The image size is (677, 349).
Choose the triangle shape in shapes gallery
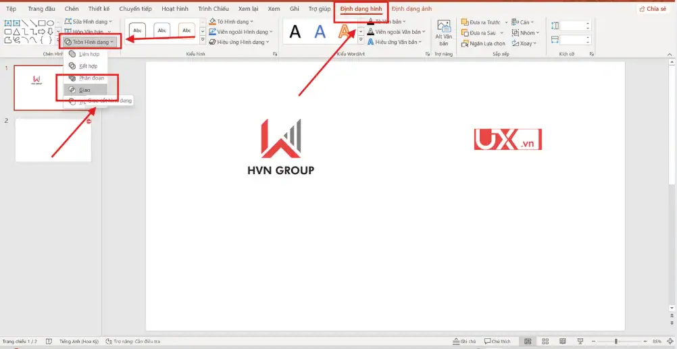pyautogui.click(x=16, y=32)
